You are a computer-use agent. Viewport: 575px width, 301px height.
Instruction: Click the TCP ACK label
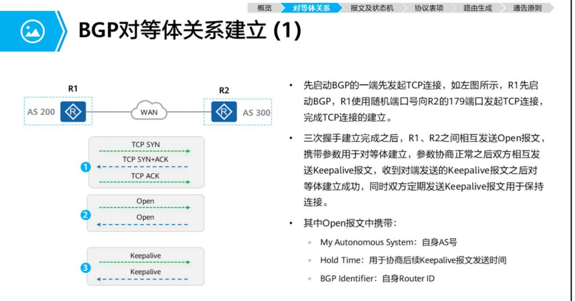point(145,176)
